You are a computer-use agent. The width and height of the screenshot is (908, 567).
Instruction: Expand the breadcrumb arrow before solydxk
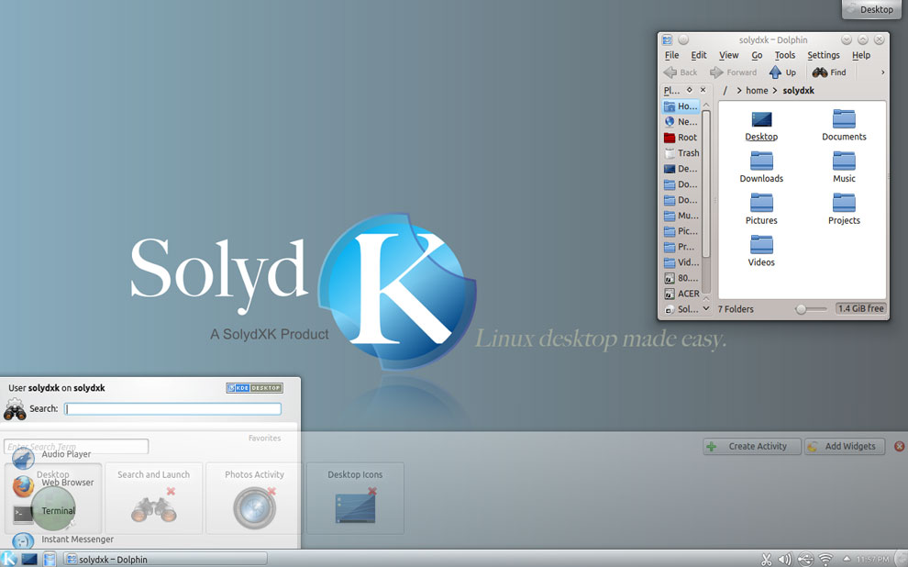click(x=775, y=90)
